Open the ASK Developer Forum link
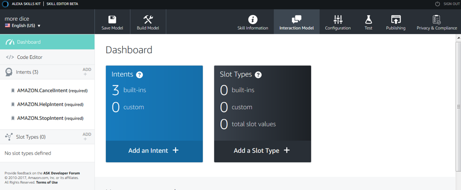 click(x=61, y=173)
